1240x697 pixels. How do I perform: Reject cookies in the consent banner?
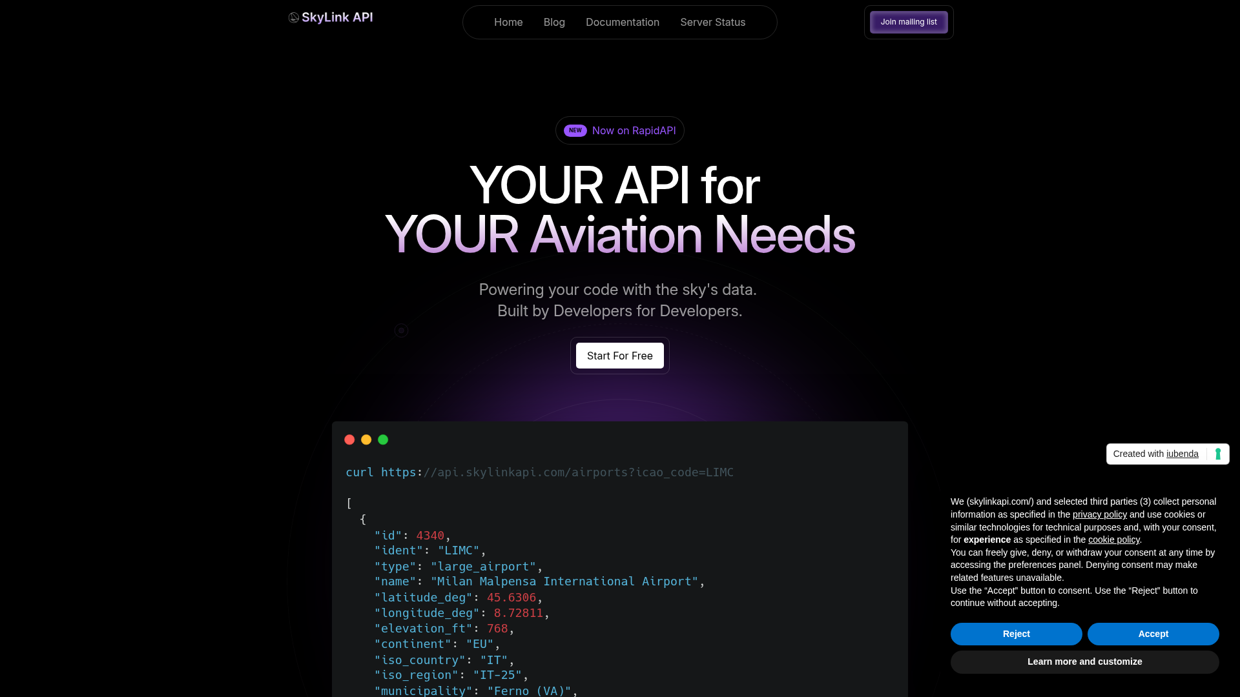pos(1016,634)
